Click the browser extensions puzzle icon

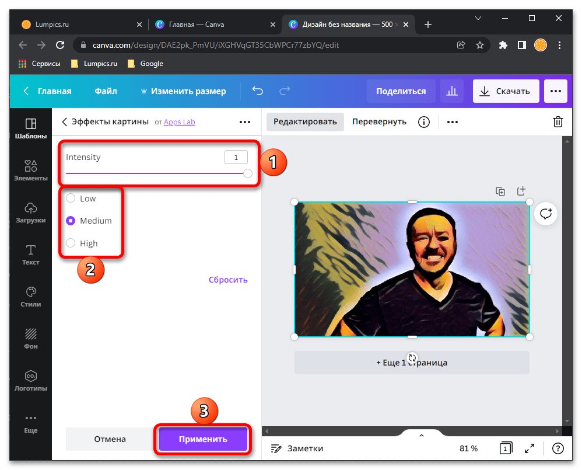(x=503, y=46)
